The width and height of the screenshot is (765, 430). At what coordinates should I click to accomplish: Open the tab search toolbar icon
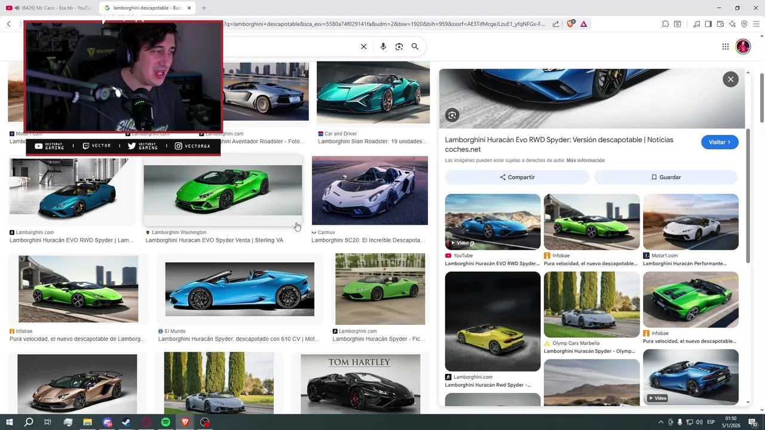pos(677,24)
